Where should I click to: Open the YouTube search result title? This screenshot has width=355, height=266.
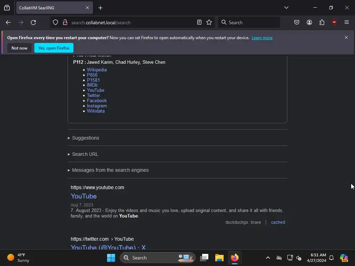click(84, 196)
